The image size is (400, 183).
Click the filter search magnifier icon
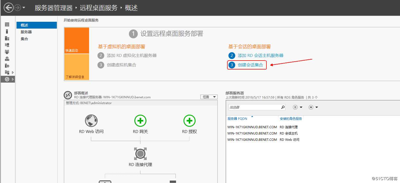click(283, 107)
